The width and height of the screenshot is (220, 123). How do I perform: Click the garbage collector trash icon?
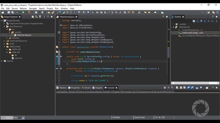coord(23,118)
